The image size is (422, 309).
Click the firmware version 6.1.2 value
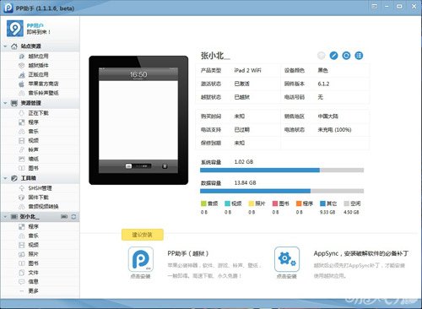click(323, 84)
